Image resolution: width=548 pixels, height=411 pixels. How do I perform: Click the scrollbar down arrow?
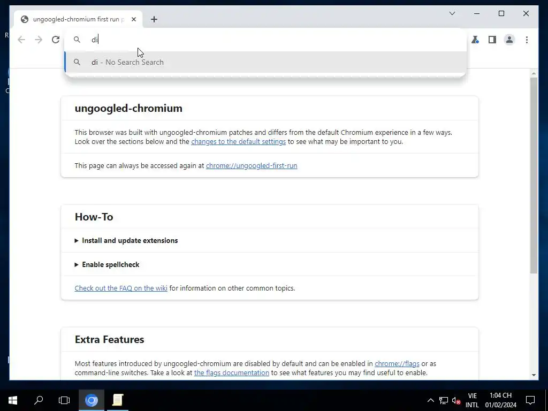[x=534, y=375]
